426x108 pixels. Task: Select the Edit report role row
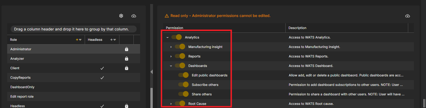(73, 97)
